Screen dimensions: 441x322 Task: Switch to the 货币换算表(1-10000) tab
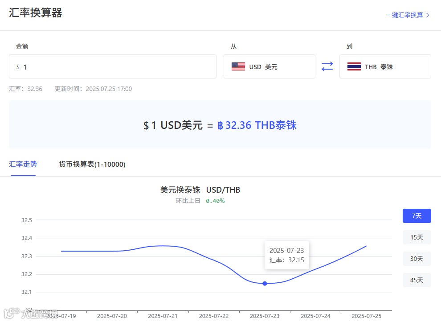point(92,164)
